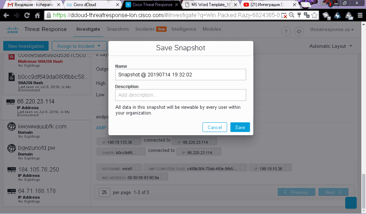Click the Cisco logo
366x214 pixels.
13,30
